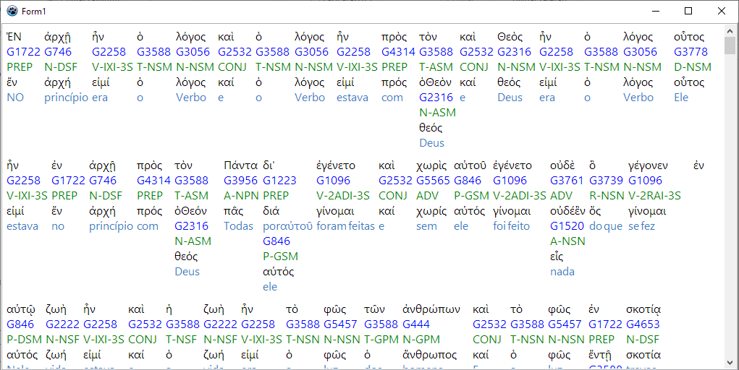Screen dimensions: 739x370
Task: Click Strong's reference G1223
Action: pyautogui.click(x=279, y=181)
